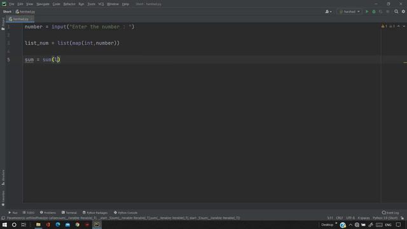The height and width of the screenshot is (229, 407).
Task: Click the tool windows quick-access icon bottom-left
Action: pos(3,218)
